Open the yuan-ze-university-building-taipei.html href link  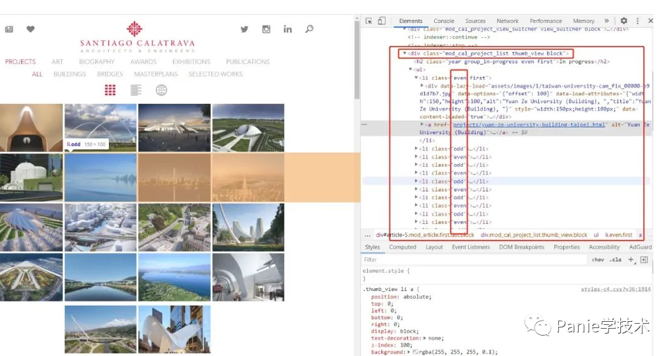(529, 124)
